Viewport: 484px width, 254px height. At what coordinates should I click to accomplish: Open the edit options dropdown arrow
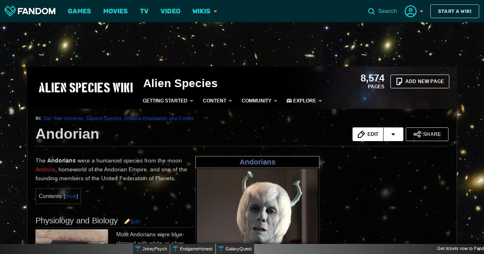coord(393,134)
